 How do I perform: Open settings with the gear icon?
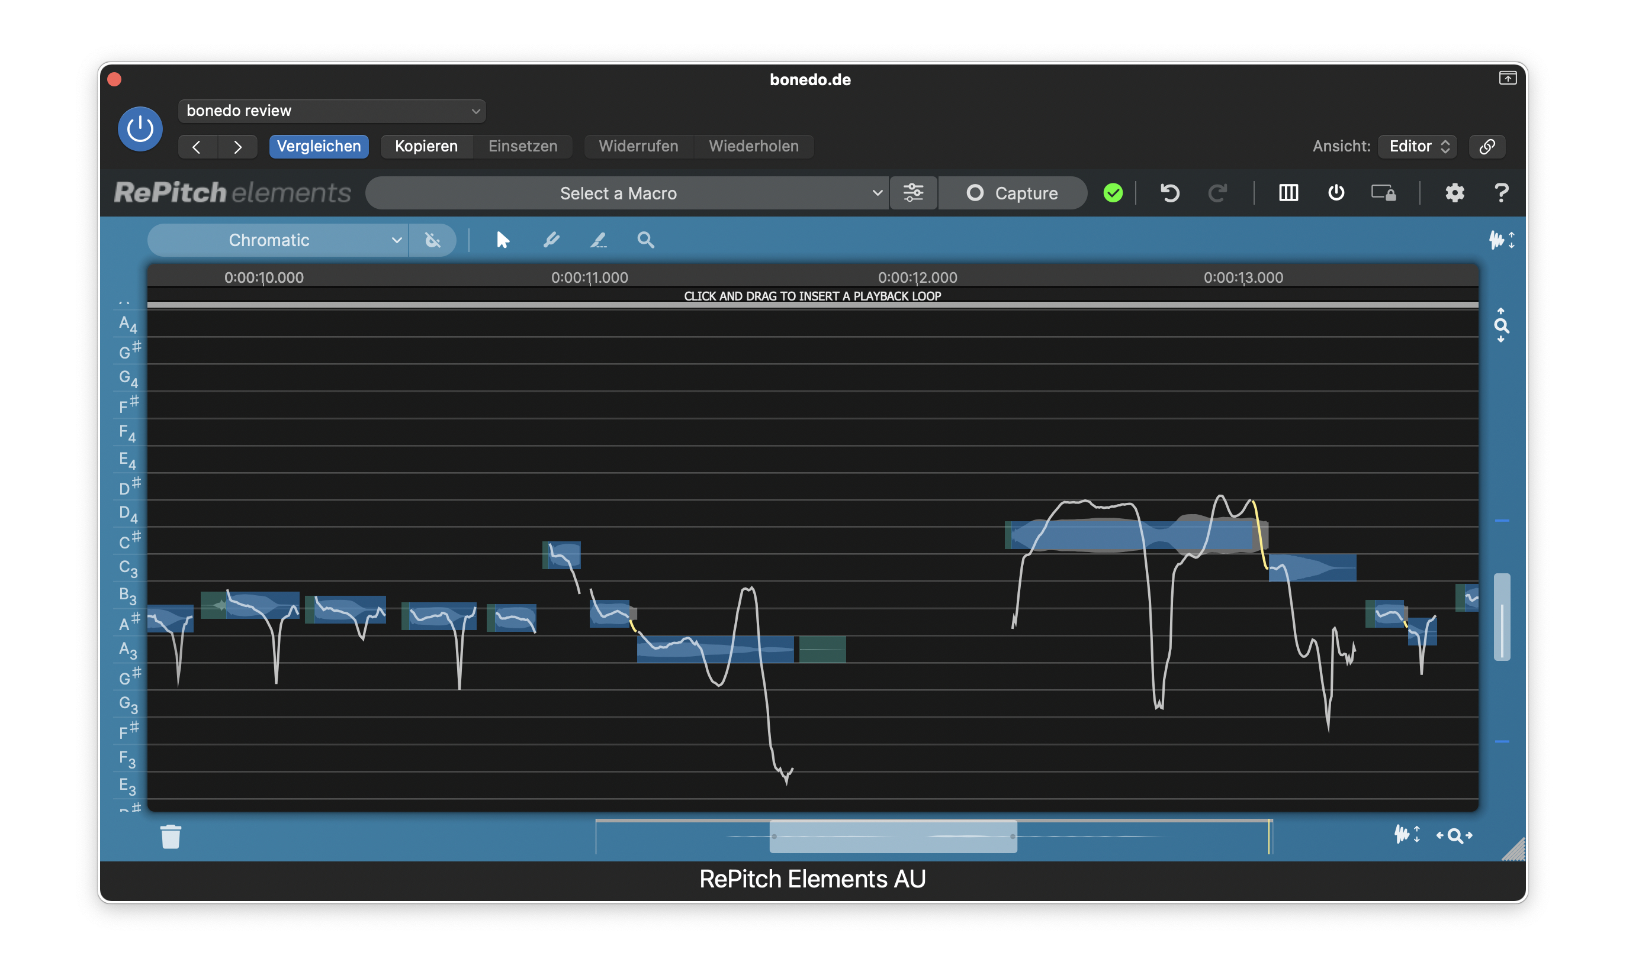click(1454, 193)
